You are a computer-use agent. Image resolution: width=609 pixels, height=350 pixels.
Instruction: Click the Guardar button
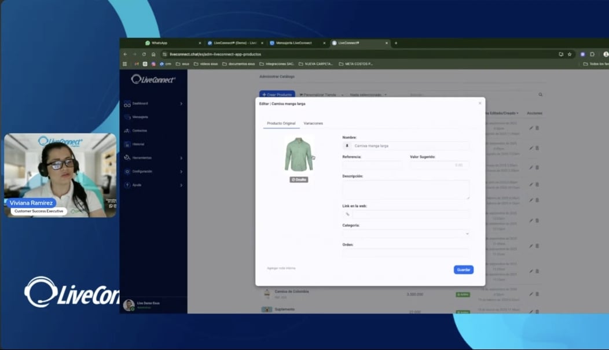click(x=463, y=270)
